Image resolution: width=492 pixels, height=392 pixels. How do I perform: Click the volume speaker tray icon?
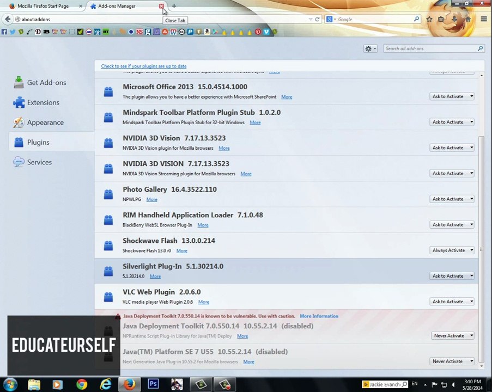click(453, 384)
